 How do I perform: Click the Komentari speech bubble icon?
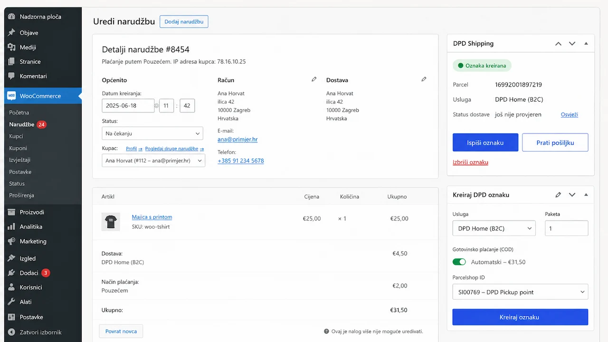[12, 76]
